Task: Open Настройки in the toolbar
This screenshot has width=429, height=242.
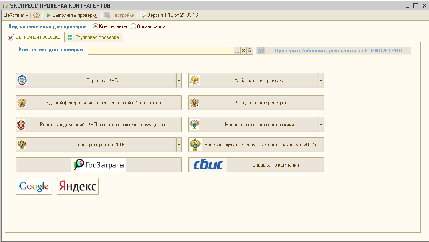Action: (x=119, y=16)
